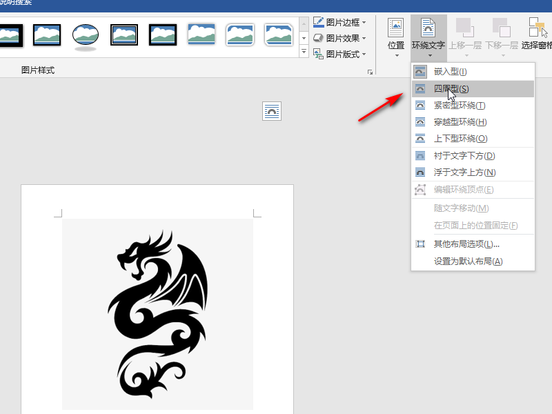The image size is (552, 414).
Task: Click the 图片版式 label
Action: [x=342, y=55]
